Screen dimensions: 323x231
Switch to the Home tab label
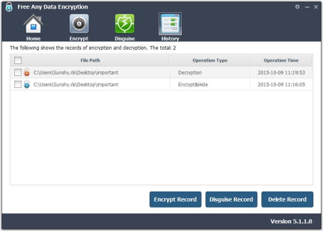(x=33, y=38)
